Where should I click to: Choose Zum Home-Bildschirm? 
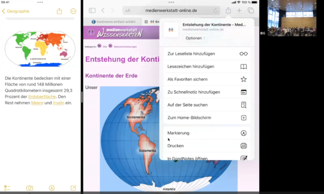pyautogui.click(x=207, y=118)
